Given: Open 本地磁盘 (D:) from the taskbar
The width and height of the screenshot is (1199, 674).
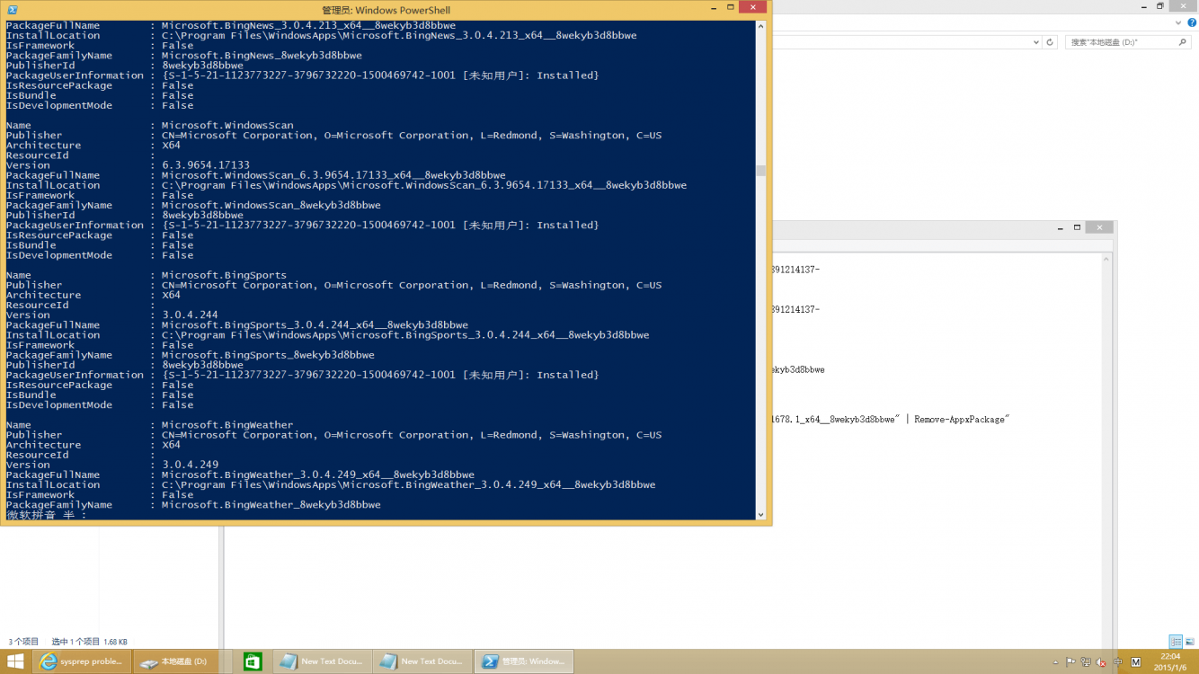Looking at the screenshot, I should click(x=176, y=661).
